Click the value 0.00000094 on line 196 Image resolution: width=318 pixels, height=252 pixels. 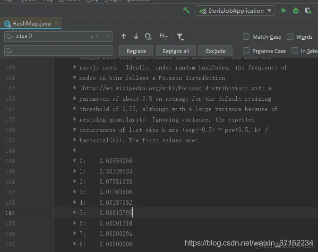click(x=116, y=234)
